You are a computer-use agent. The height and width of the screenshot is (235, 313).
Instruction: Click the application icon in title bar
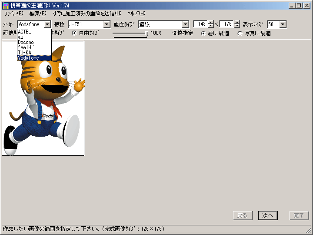click(x=6, y=6)
